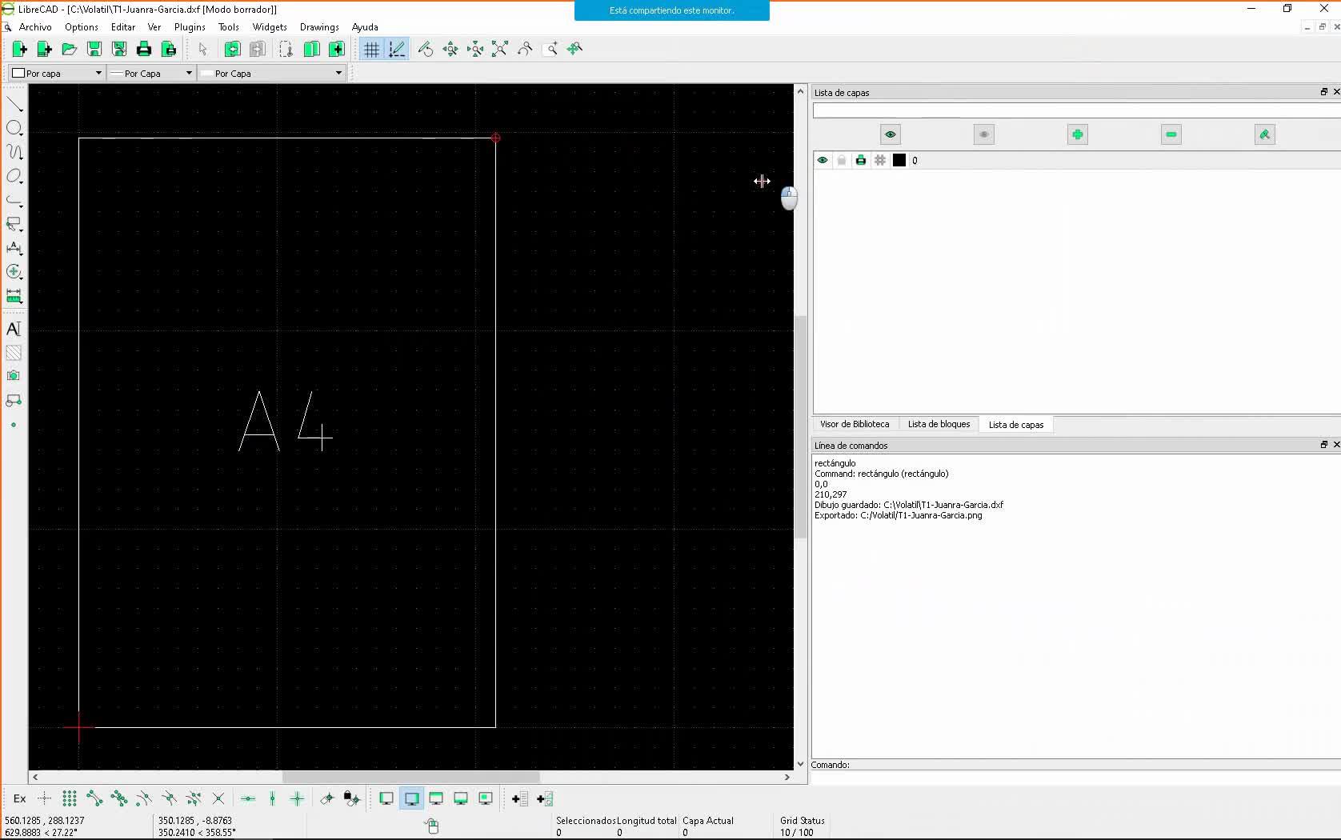Toggle draft mode button
The image size is (1341, 840).
(397, 50)
